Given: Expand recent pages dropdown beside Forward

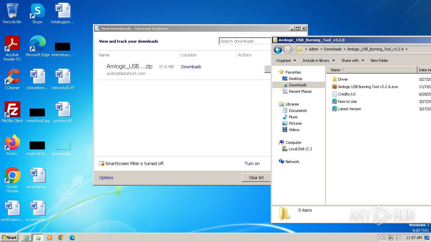Looking at the screenshot, I should 294,50.
